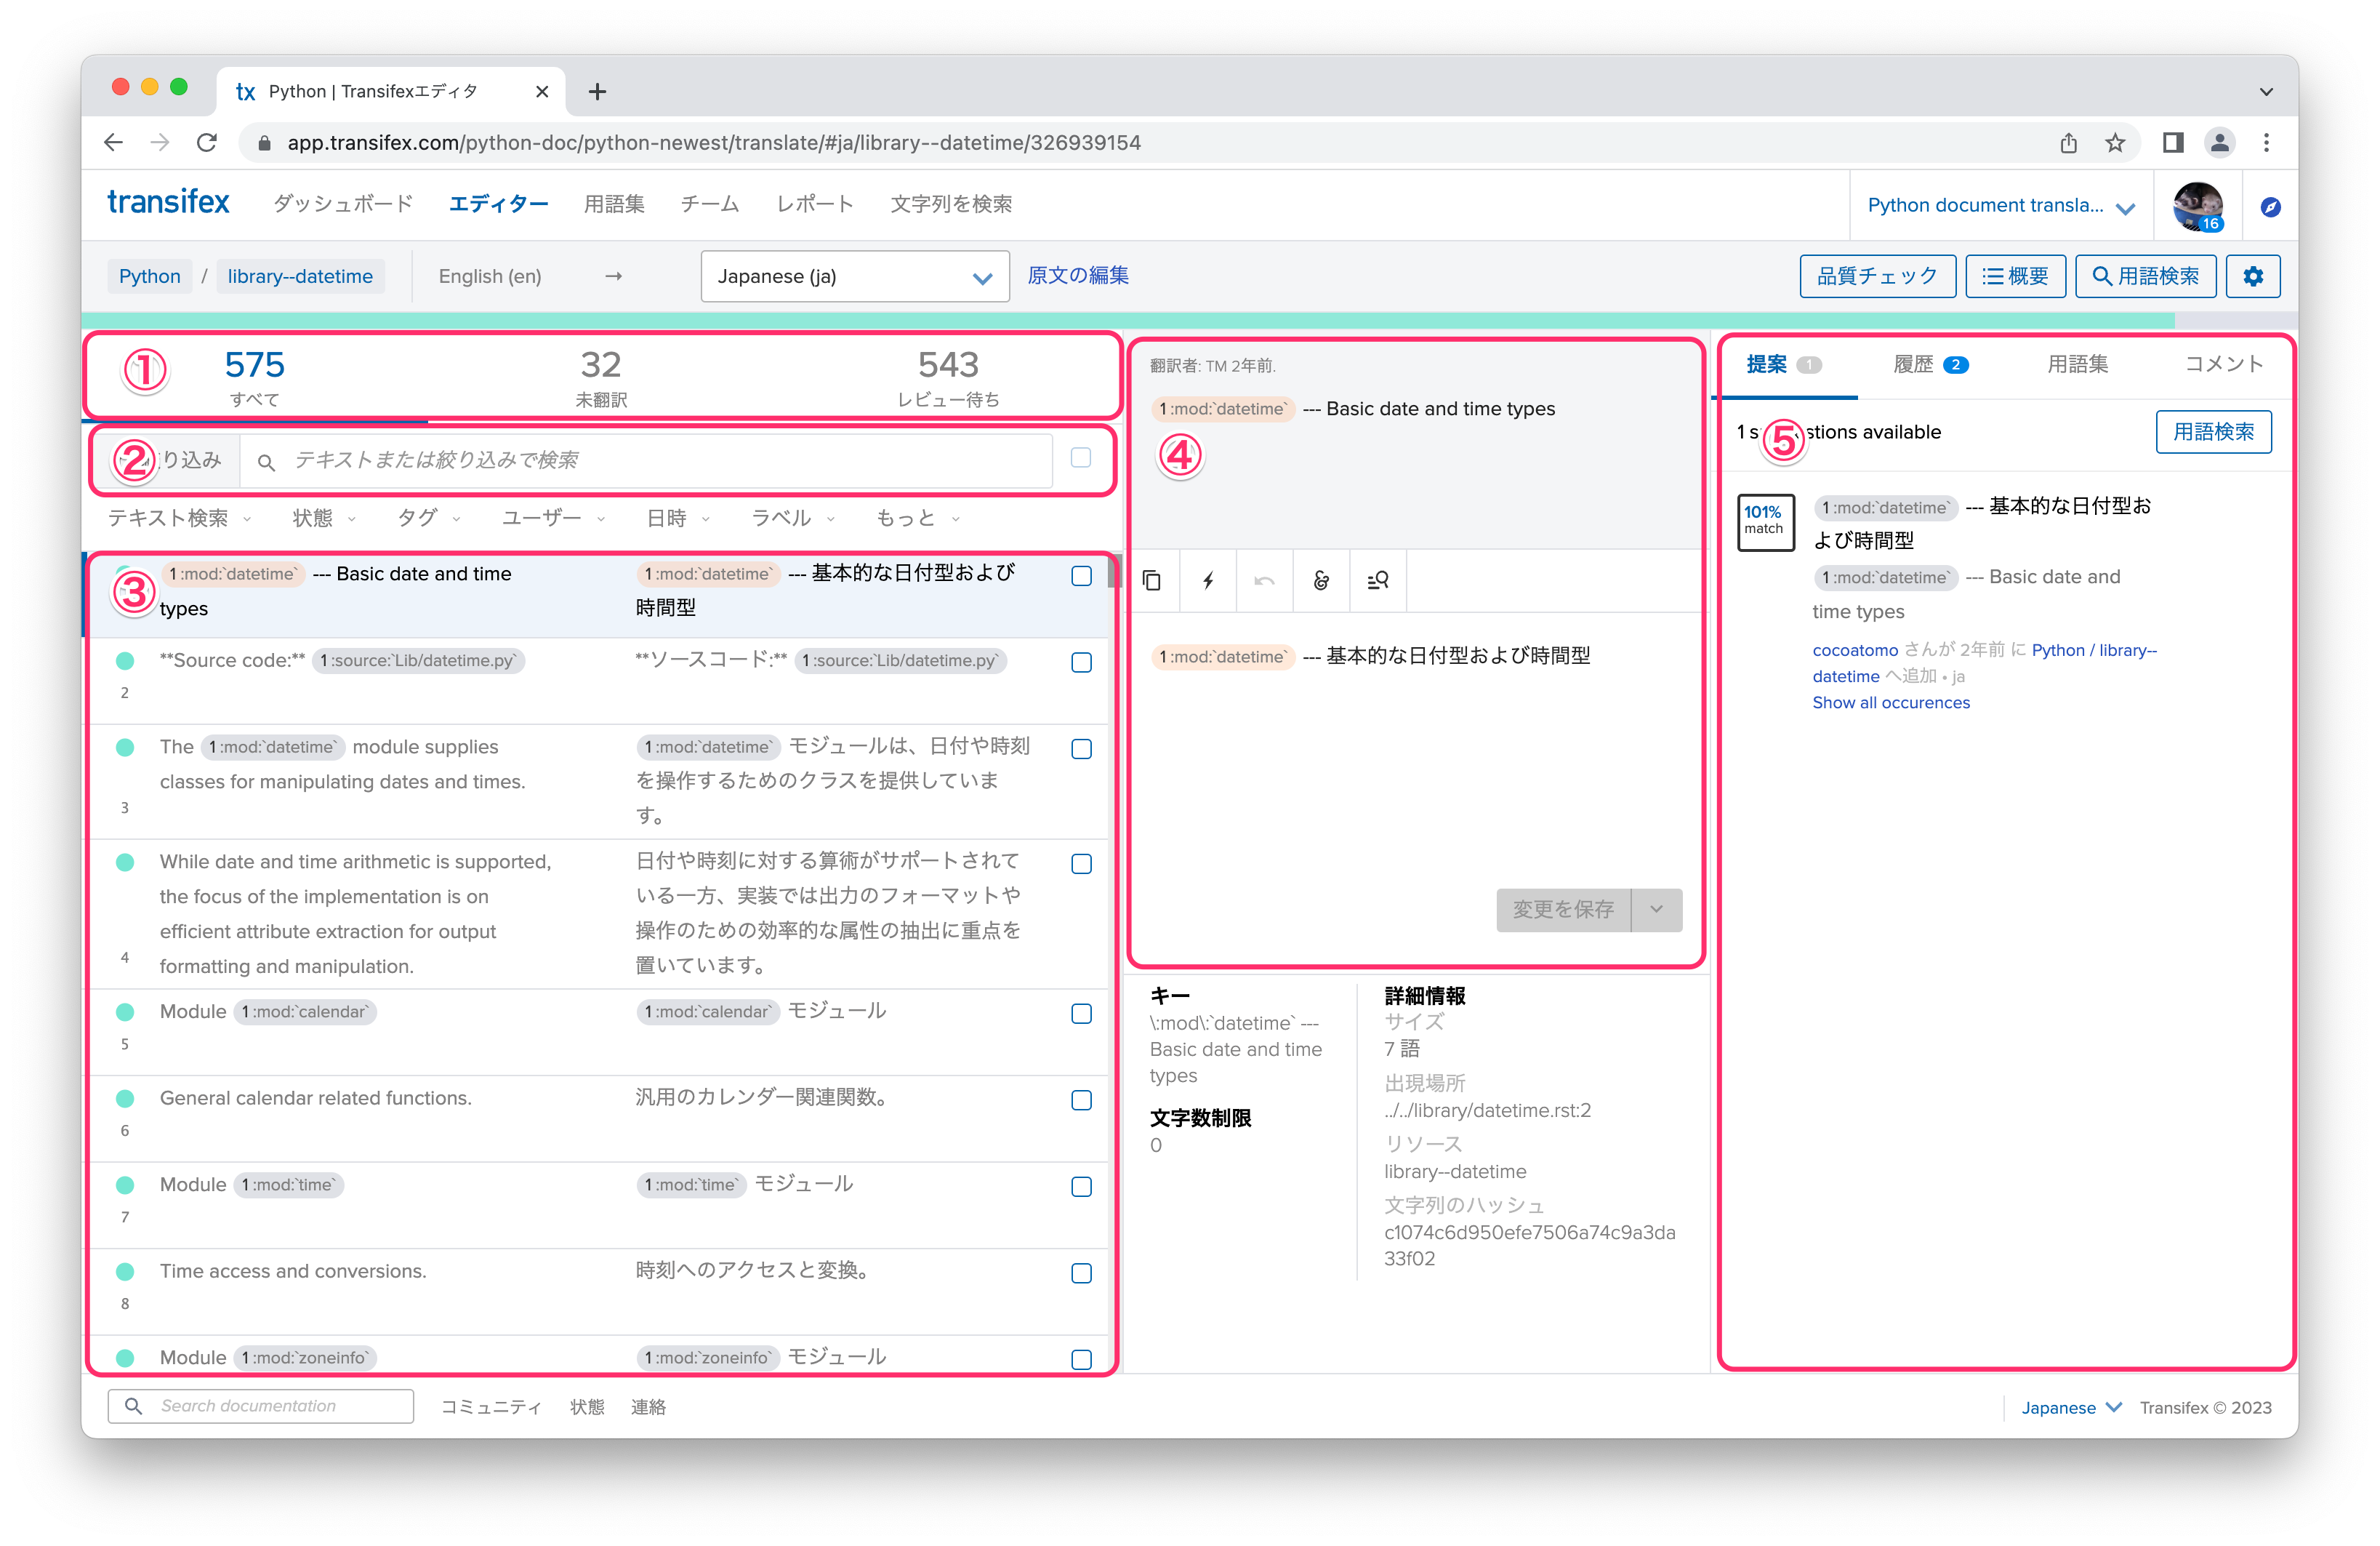This screenshot has height=1546, width=2380.
Task: Click the 'Show all occurences' link
Action: point(1890,702)
